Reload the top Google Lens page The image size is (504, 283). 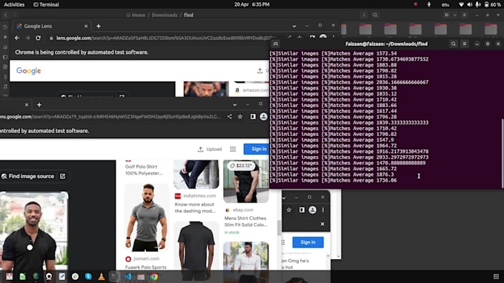38,38
